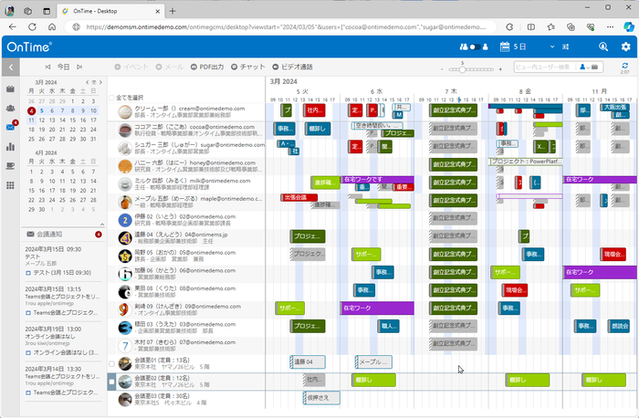Click the メール toolbar button
This screenshot has width=639, height=418.
coord(170,67)
